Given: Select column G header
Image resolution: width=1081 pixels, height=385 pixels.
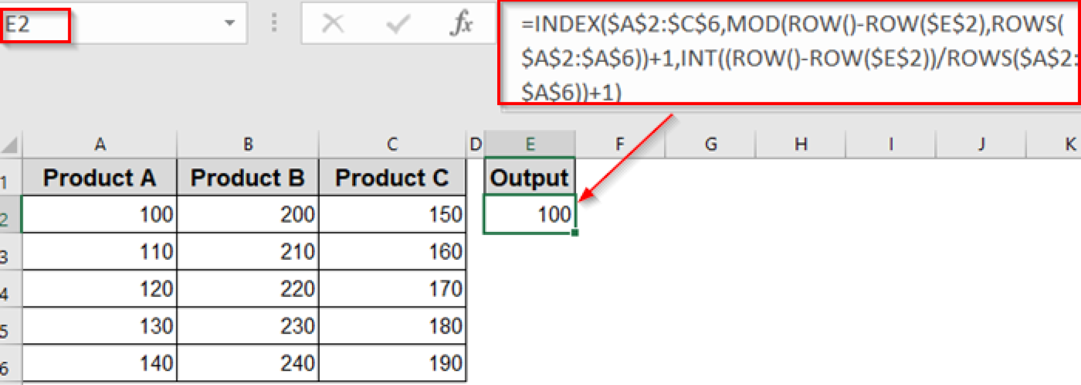Looking at the screenshot, I should pos(710,144).
